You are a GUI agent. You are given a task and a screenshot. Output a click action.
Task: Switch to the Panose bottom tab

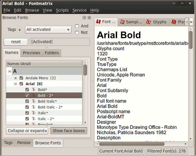click(x=24, y=143)
